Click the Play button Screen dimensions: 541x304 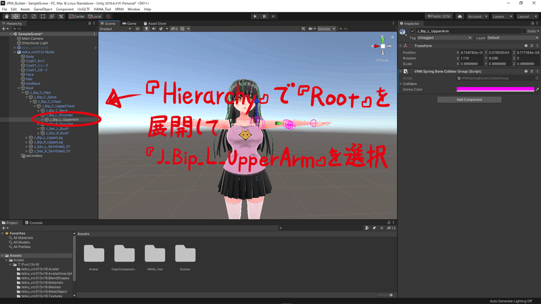click(x=255, y=16)
